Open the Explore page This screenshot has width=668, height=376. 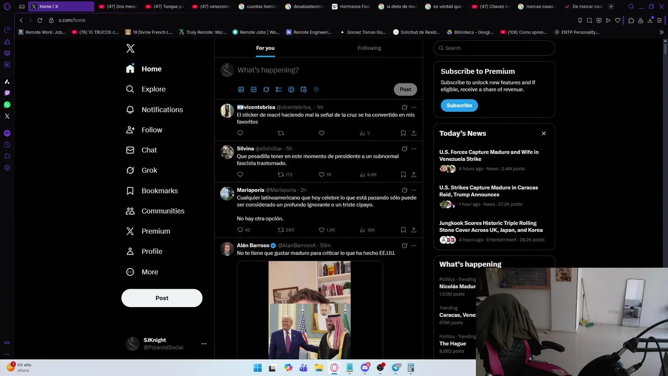coord(146,89)
